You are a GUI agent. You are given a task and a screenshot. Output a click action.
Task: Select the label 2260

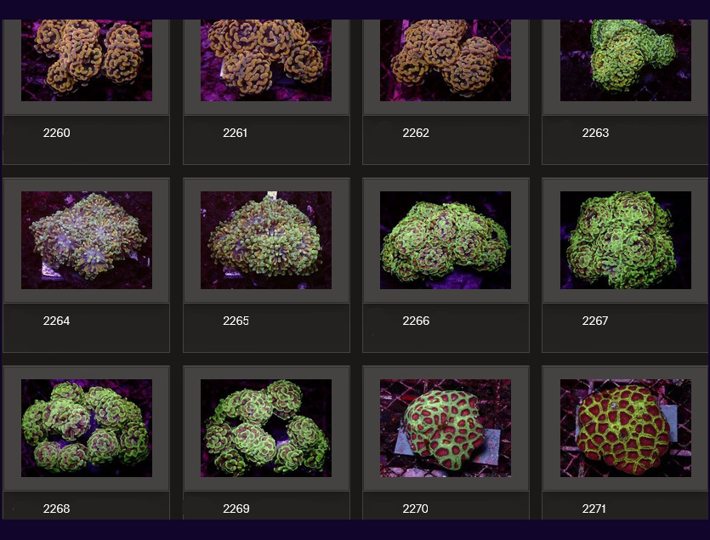click(57, 133)
